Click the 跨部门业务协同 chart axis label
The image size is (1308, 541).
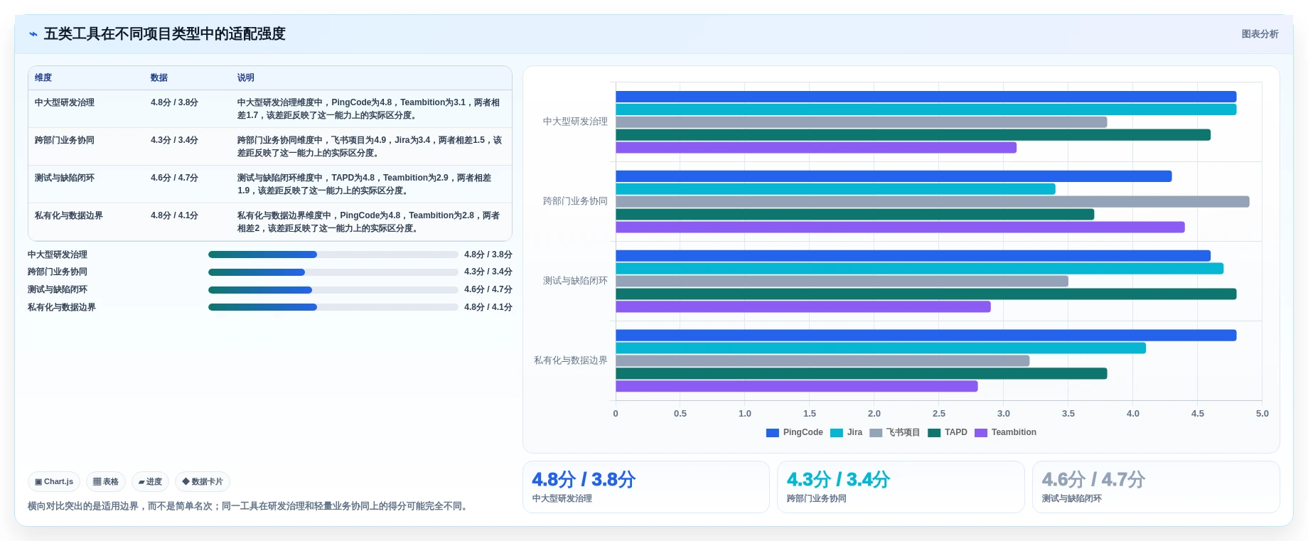pyautogui.click(x=575, y=201)
